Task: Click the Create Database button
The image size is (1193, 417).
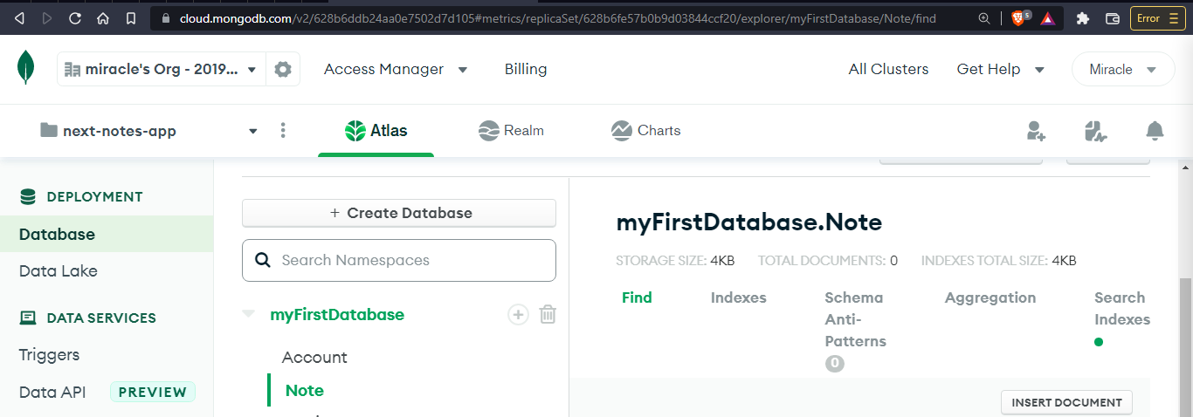Action: coord(399,213)
